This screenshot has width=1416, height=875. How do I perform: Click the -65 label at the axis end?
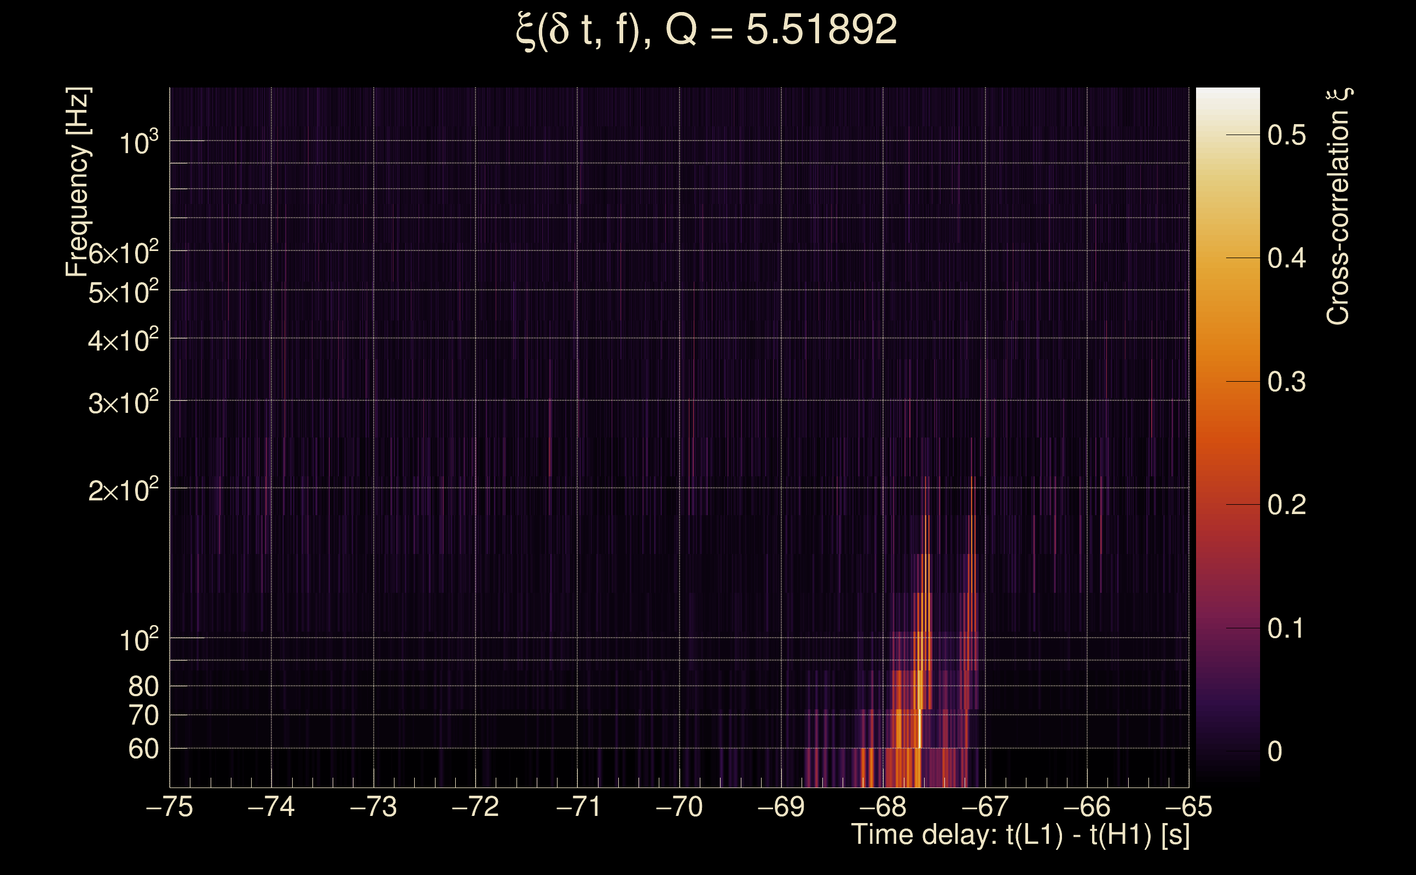coord(1188,807)
